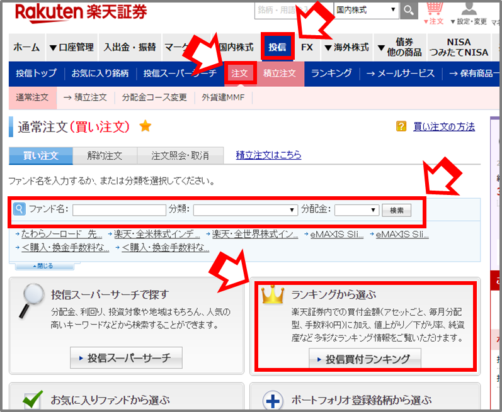Click the Rakuten Securities logo
The width and height of the screenshot is (502, 412).
[81, 13]
